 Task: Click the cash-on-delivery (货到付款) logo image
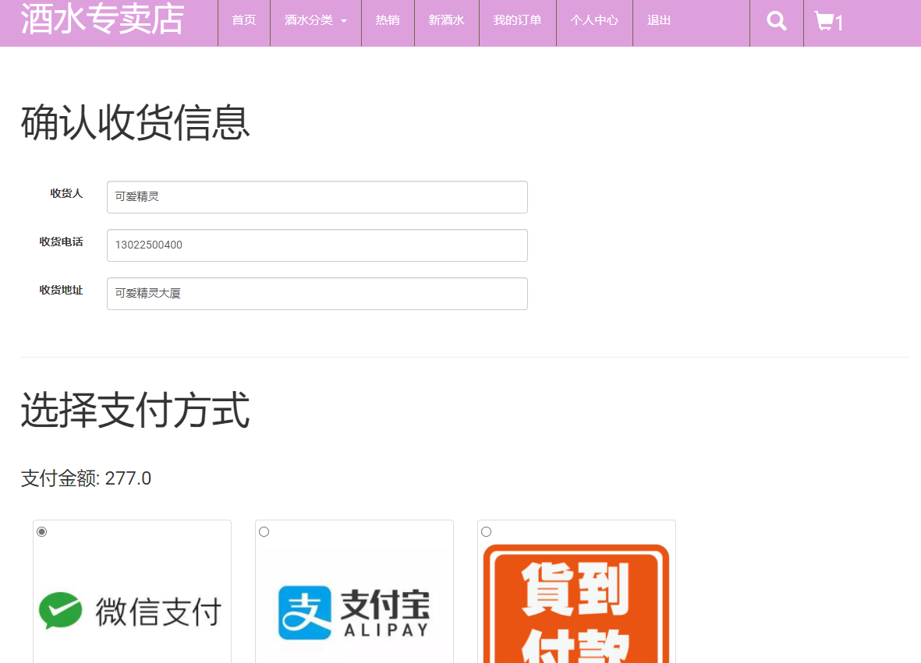click(x=576, y=615)
